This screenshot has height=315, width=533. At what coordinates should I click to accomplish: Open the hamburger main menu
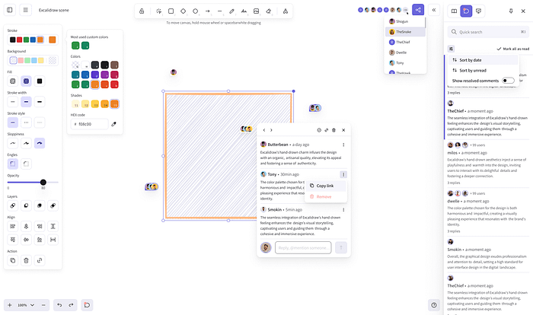(25, 11)
